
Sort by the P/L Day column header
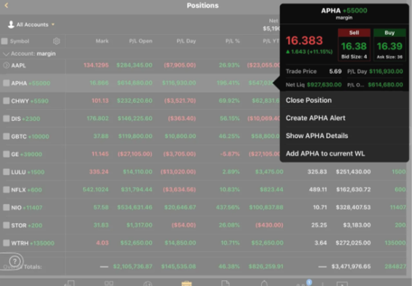[x=186, y=41]
